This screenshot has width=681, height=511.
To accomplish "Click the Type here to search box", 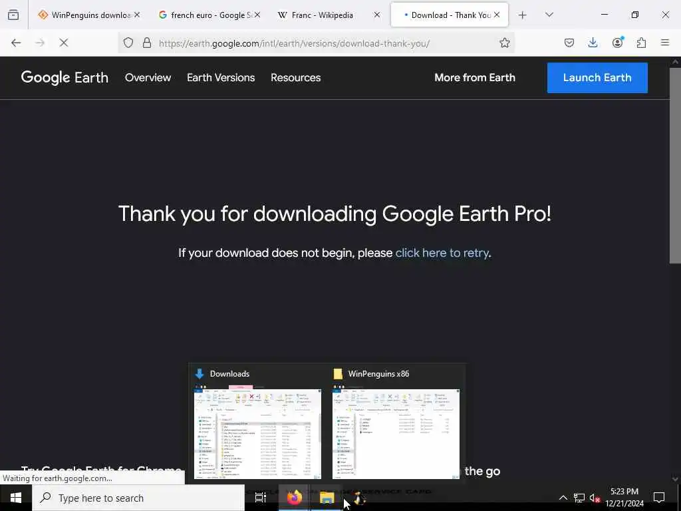I will (x=138, y=498).
